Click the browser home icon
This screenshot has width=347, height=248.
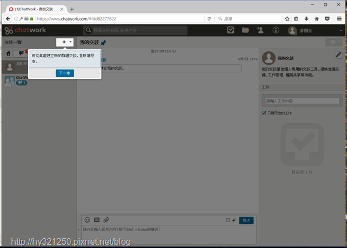pyautogui.click(x=317, y=19)
